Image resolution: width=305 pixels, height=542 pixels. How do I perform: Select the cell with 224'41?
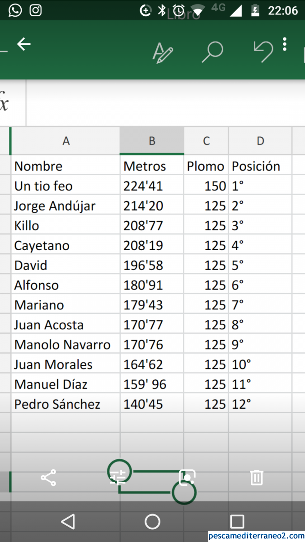[152, 186]
